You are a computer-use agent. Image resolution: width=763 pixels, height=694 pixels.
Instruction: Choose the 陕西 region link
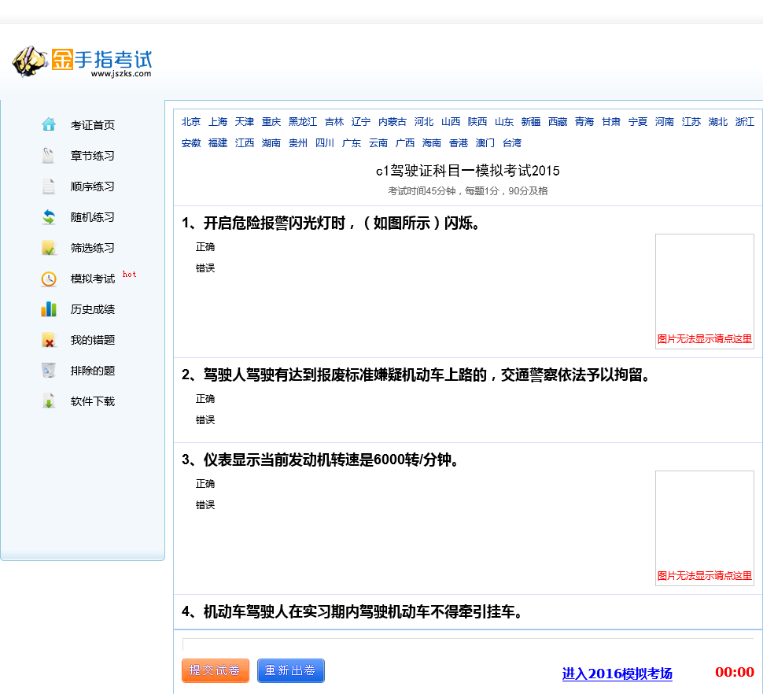(x=477, y=122)
